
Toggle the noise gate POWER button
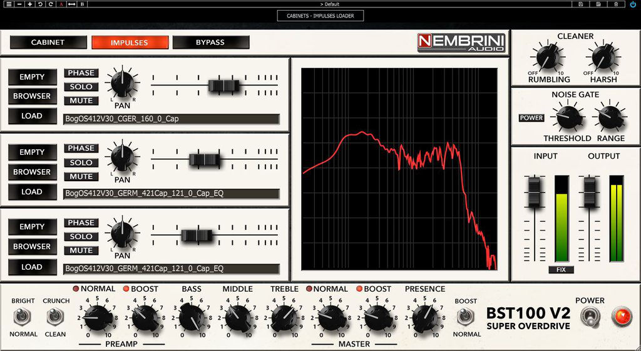(x=531, y=118)
